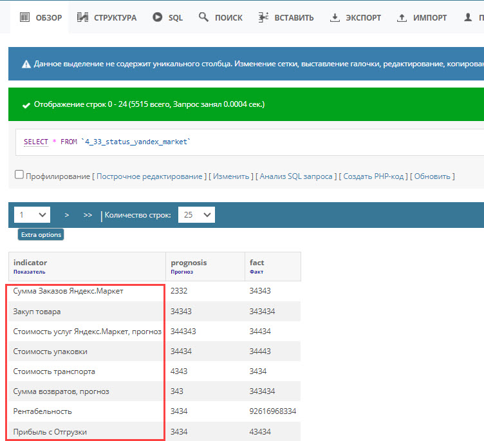Image resolution: width=484 pixels, height=441 pixels.
Task: Click the user icon after Импорт
Action: pyautogui.click(x=468, y=17)
